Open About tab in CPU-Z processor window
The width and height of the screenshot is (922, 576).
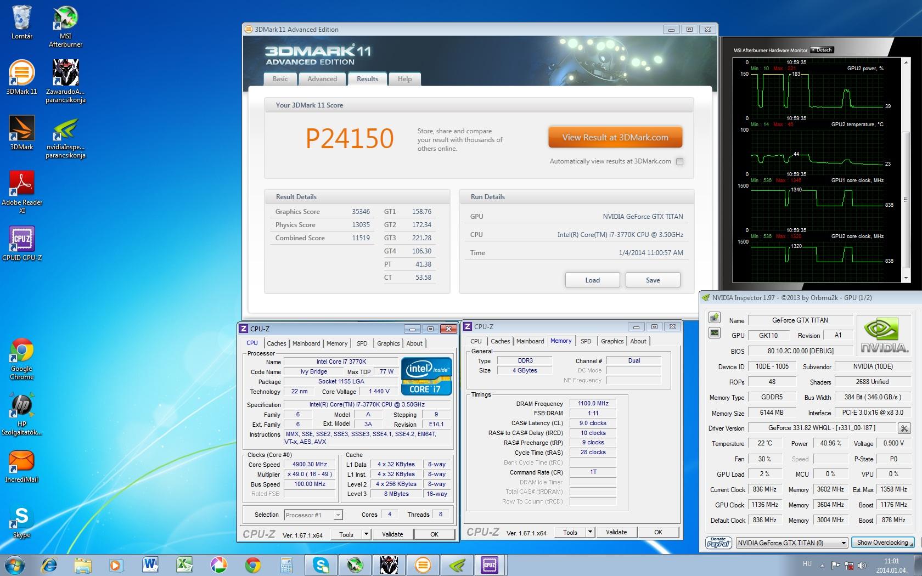pos(414,343)
